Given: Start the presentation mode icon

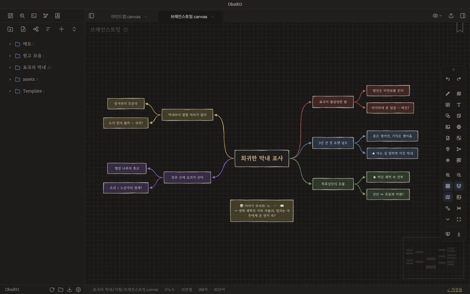Looking at the screenshot, I should pos(448,234).
